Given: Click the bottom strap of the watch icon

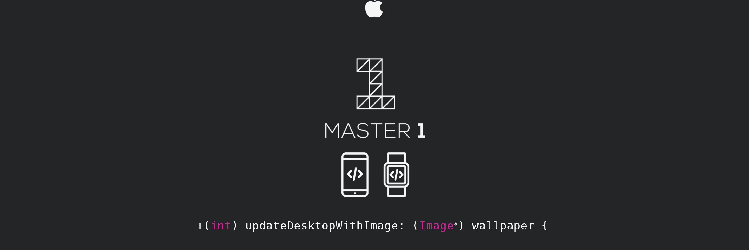Looking at the screenshot, I should [x=396, y=192].
